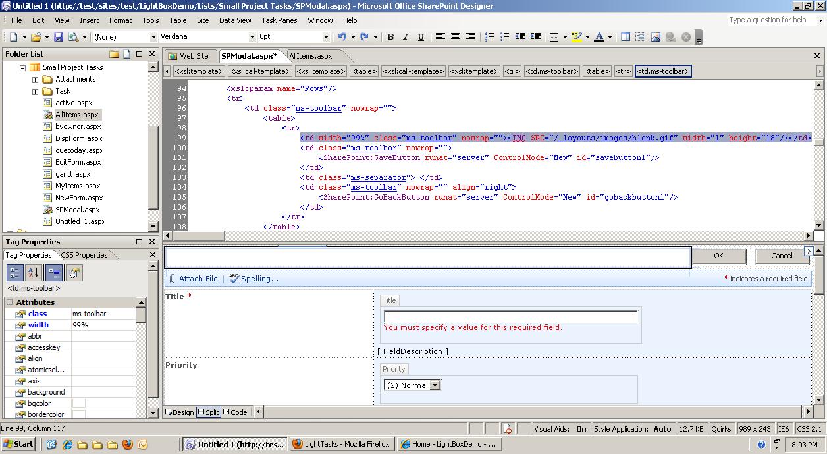827x454 pixels.
Task: Open the File menu
Action: point(16,20)
